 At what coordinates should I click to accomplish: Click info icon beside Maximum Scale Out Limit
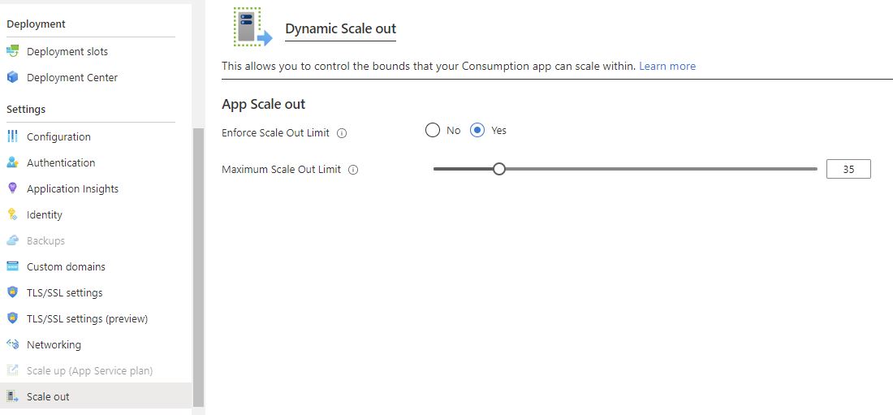(x=353, y=170)
